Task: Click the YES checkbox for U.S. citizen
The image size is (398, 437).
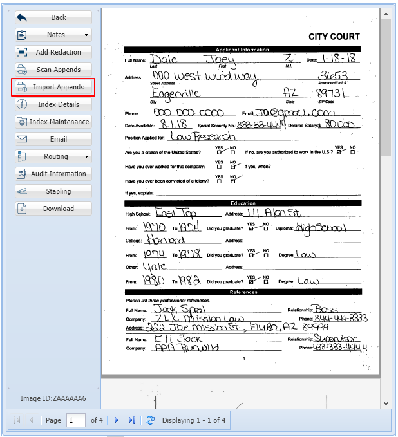Action: (219, 152)
